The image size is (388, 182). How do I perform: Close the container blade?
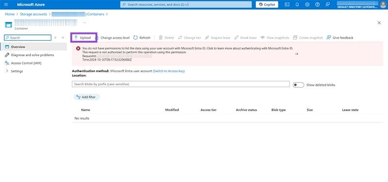(x=379, y=23)
